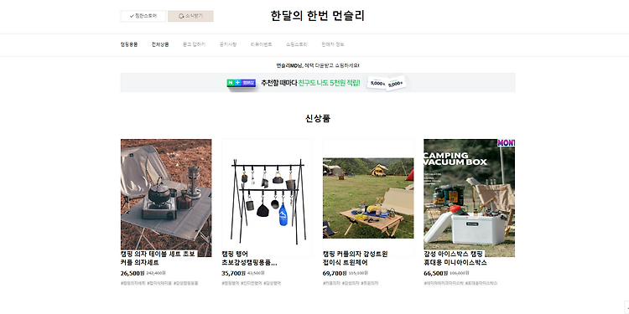The image size is (629, 314).
Task: Open the 추천할 때마다 5천원 적립 banner
Action: [x=318, y=83]
